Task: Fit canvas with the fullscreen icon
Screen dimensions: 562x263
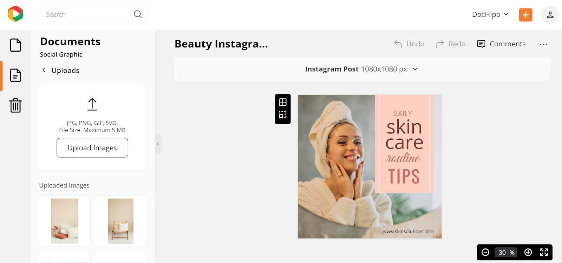Action: [544, 252]
